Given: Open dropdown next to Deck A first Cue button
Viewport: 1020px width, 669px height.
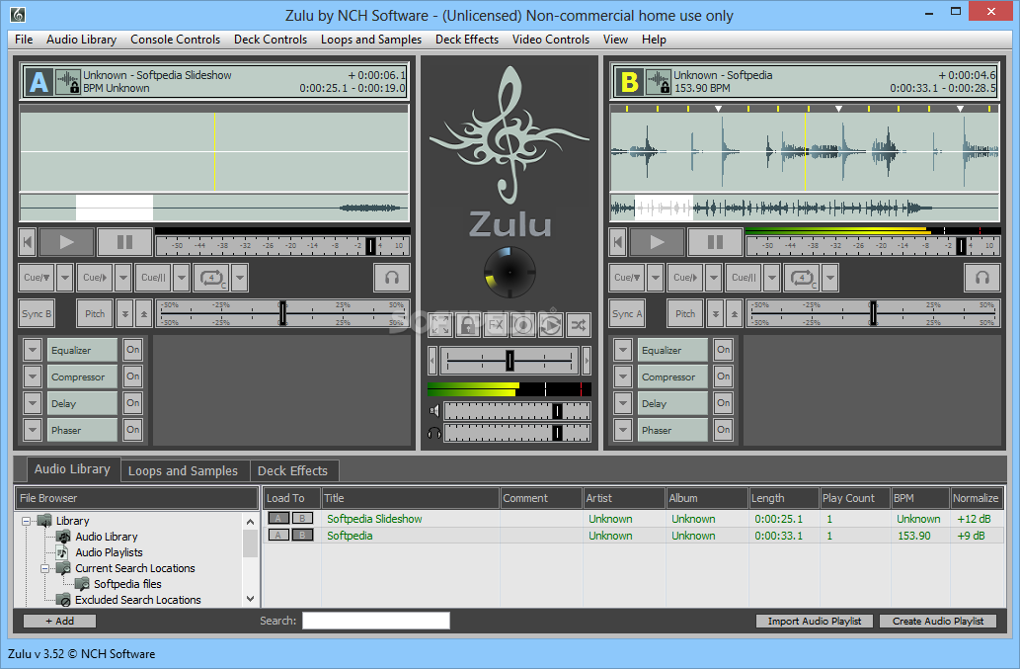Looking at the screenshot, I should point(64,278).
